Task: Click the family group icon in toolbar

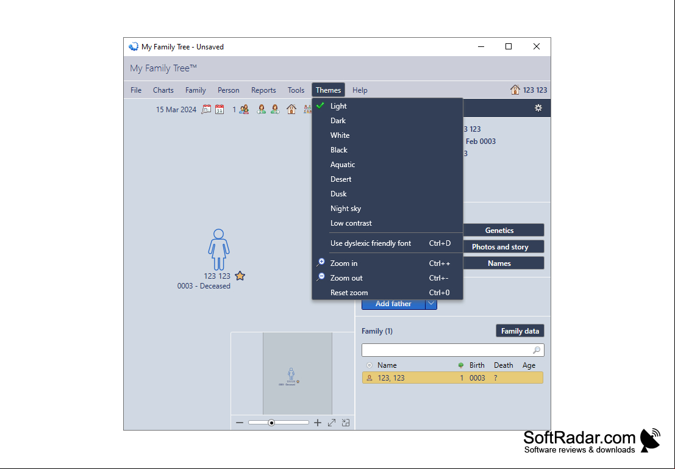Action: tap(244, 109)
